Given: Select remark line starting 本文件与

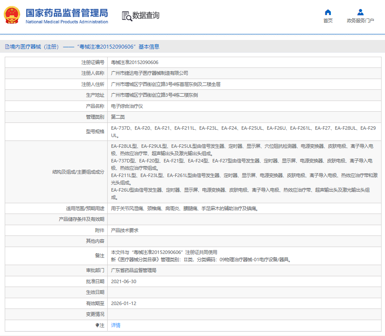Looking at the screenshot, I should [x=164, y=252].
